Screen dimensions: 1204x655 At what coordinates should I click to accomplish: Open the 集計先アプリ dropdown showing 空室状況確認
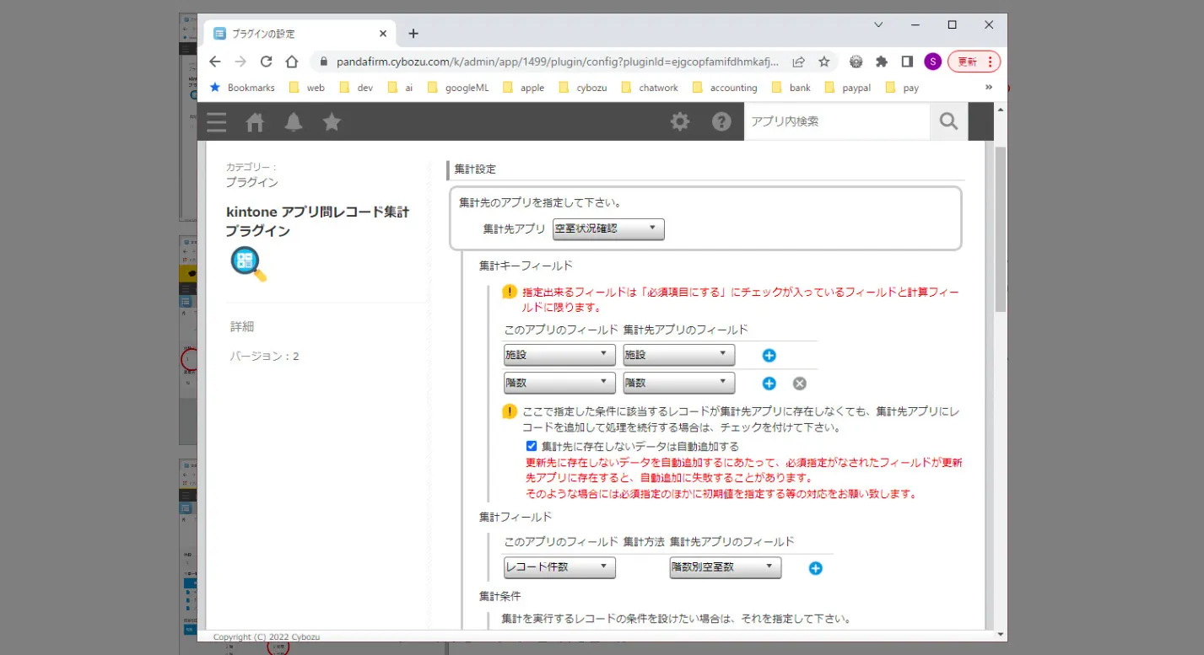607,229
